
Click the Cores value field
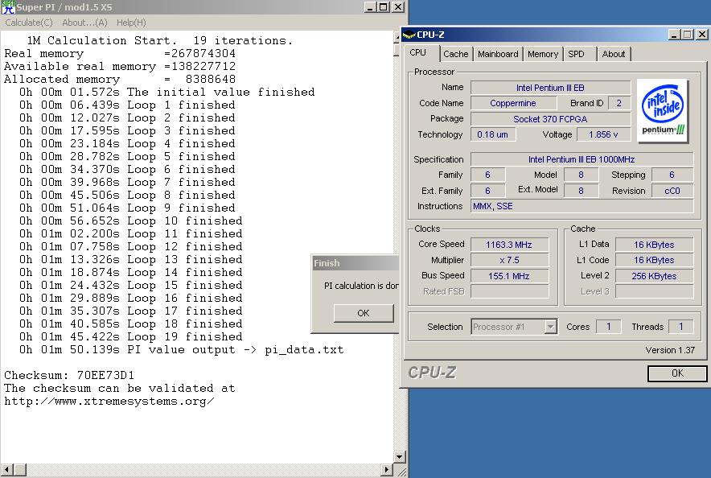(x=608, y=327)
